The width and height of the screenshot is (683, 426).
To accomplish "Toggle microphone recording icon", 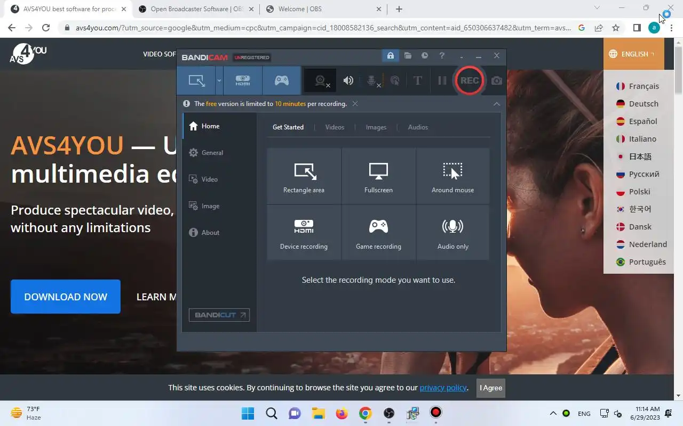I will (372, 80).
